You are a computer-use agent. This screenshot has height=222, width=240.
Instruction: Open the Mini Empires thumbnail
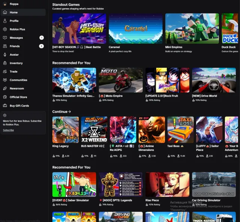click(192, 29)
